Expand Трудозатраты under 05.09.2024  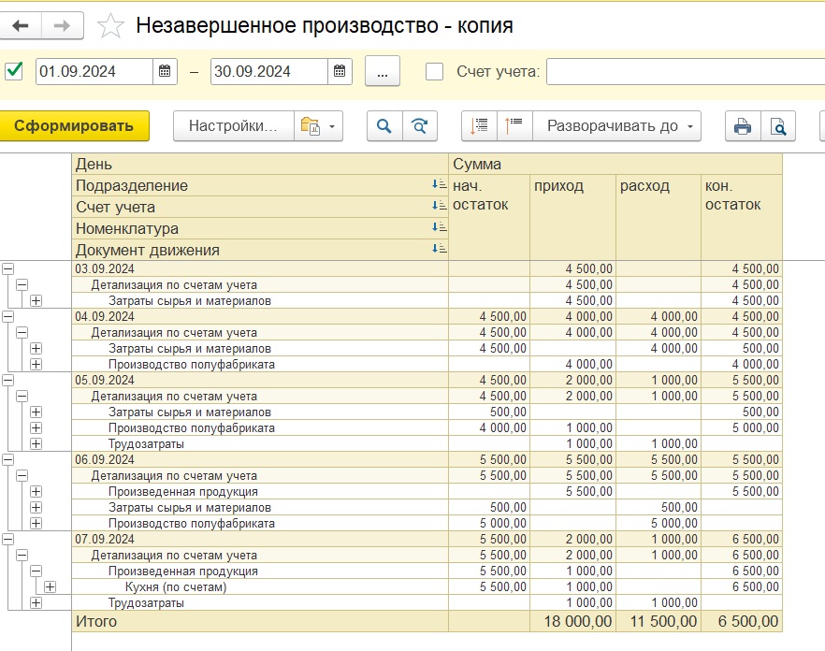point(36,443)
